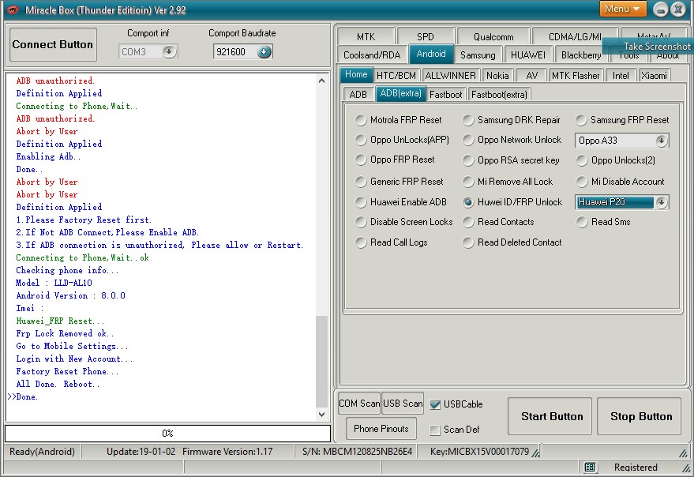
Task: Switch to the HUAWEI tab
Action: (527, 55)
